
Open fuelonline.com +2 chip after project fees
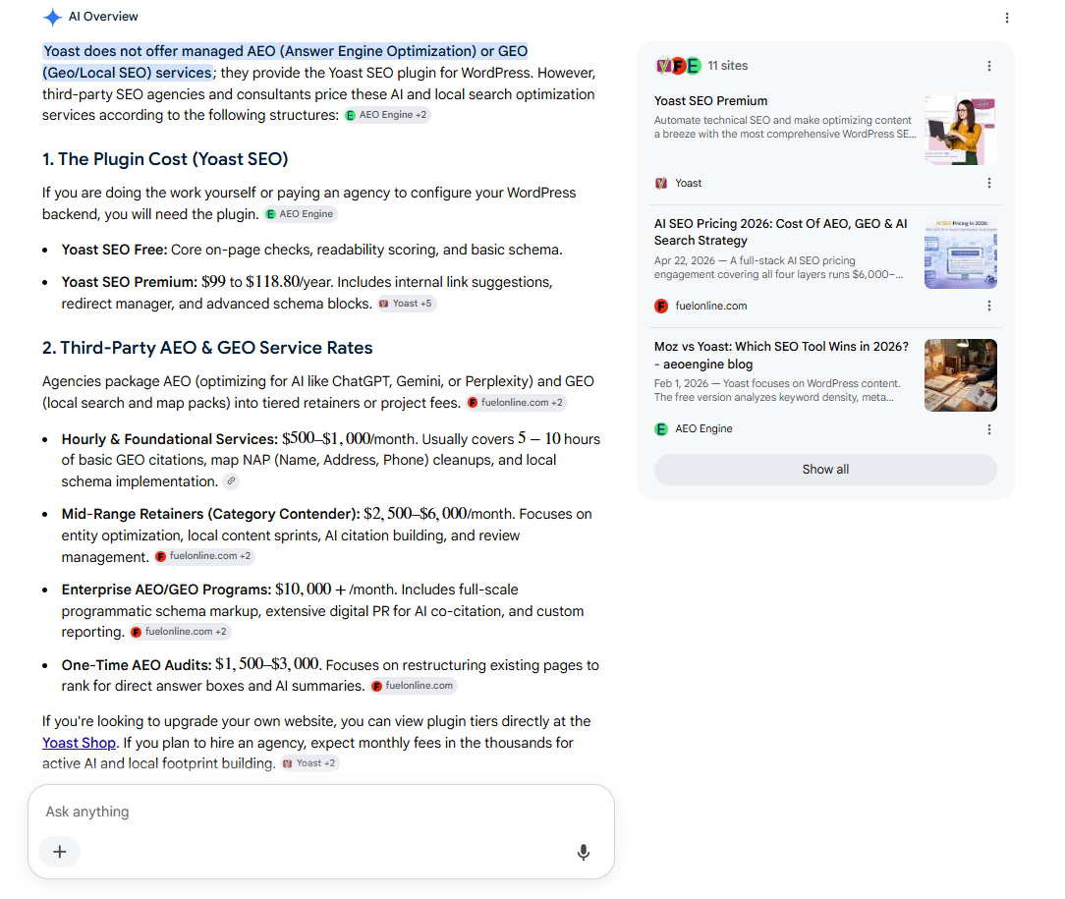click(x=516, y=403)
